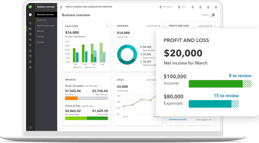Click the expenses donut chart
This screenshot has height=143, width=259.
pyautogui.click(x=127, y=54)
